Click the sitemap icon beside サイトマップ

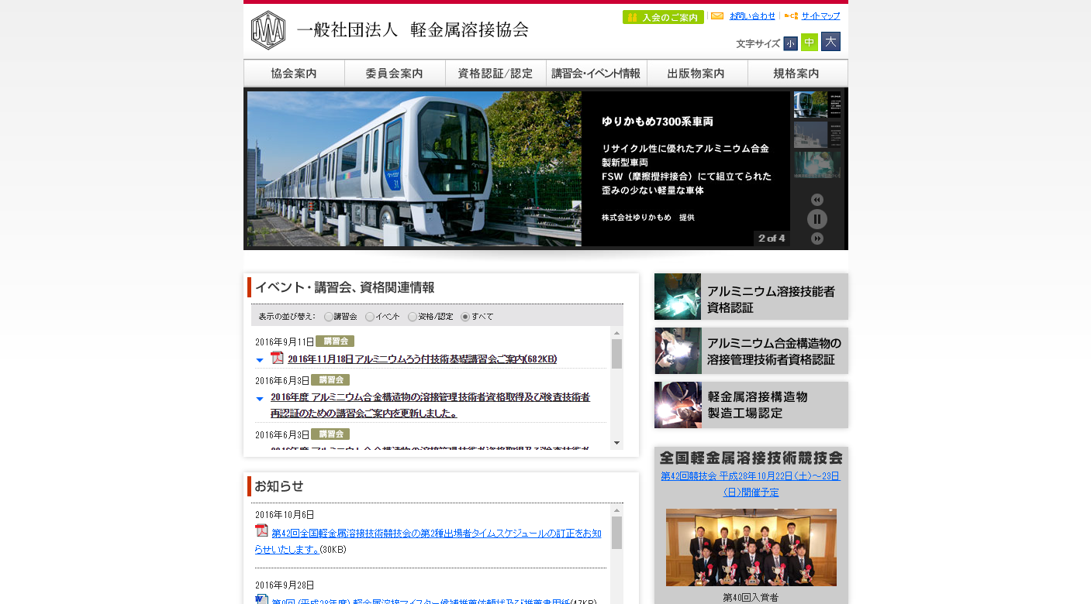[791, 15]
